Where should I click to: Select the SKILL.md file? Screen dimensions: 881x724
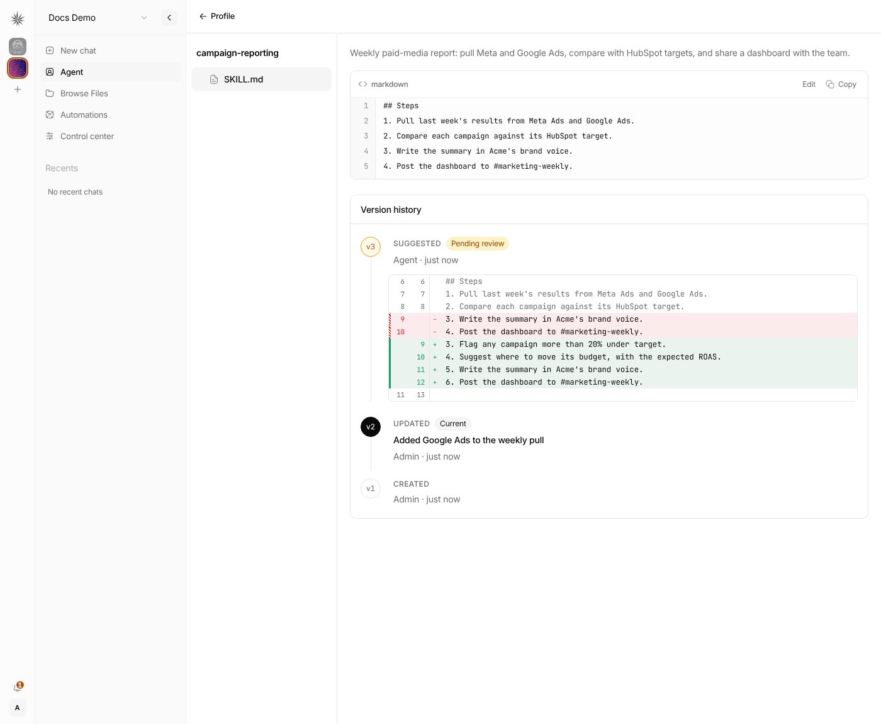coord(261,79)
